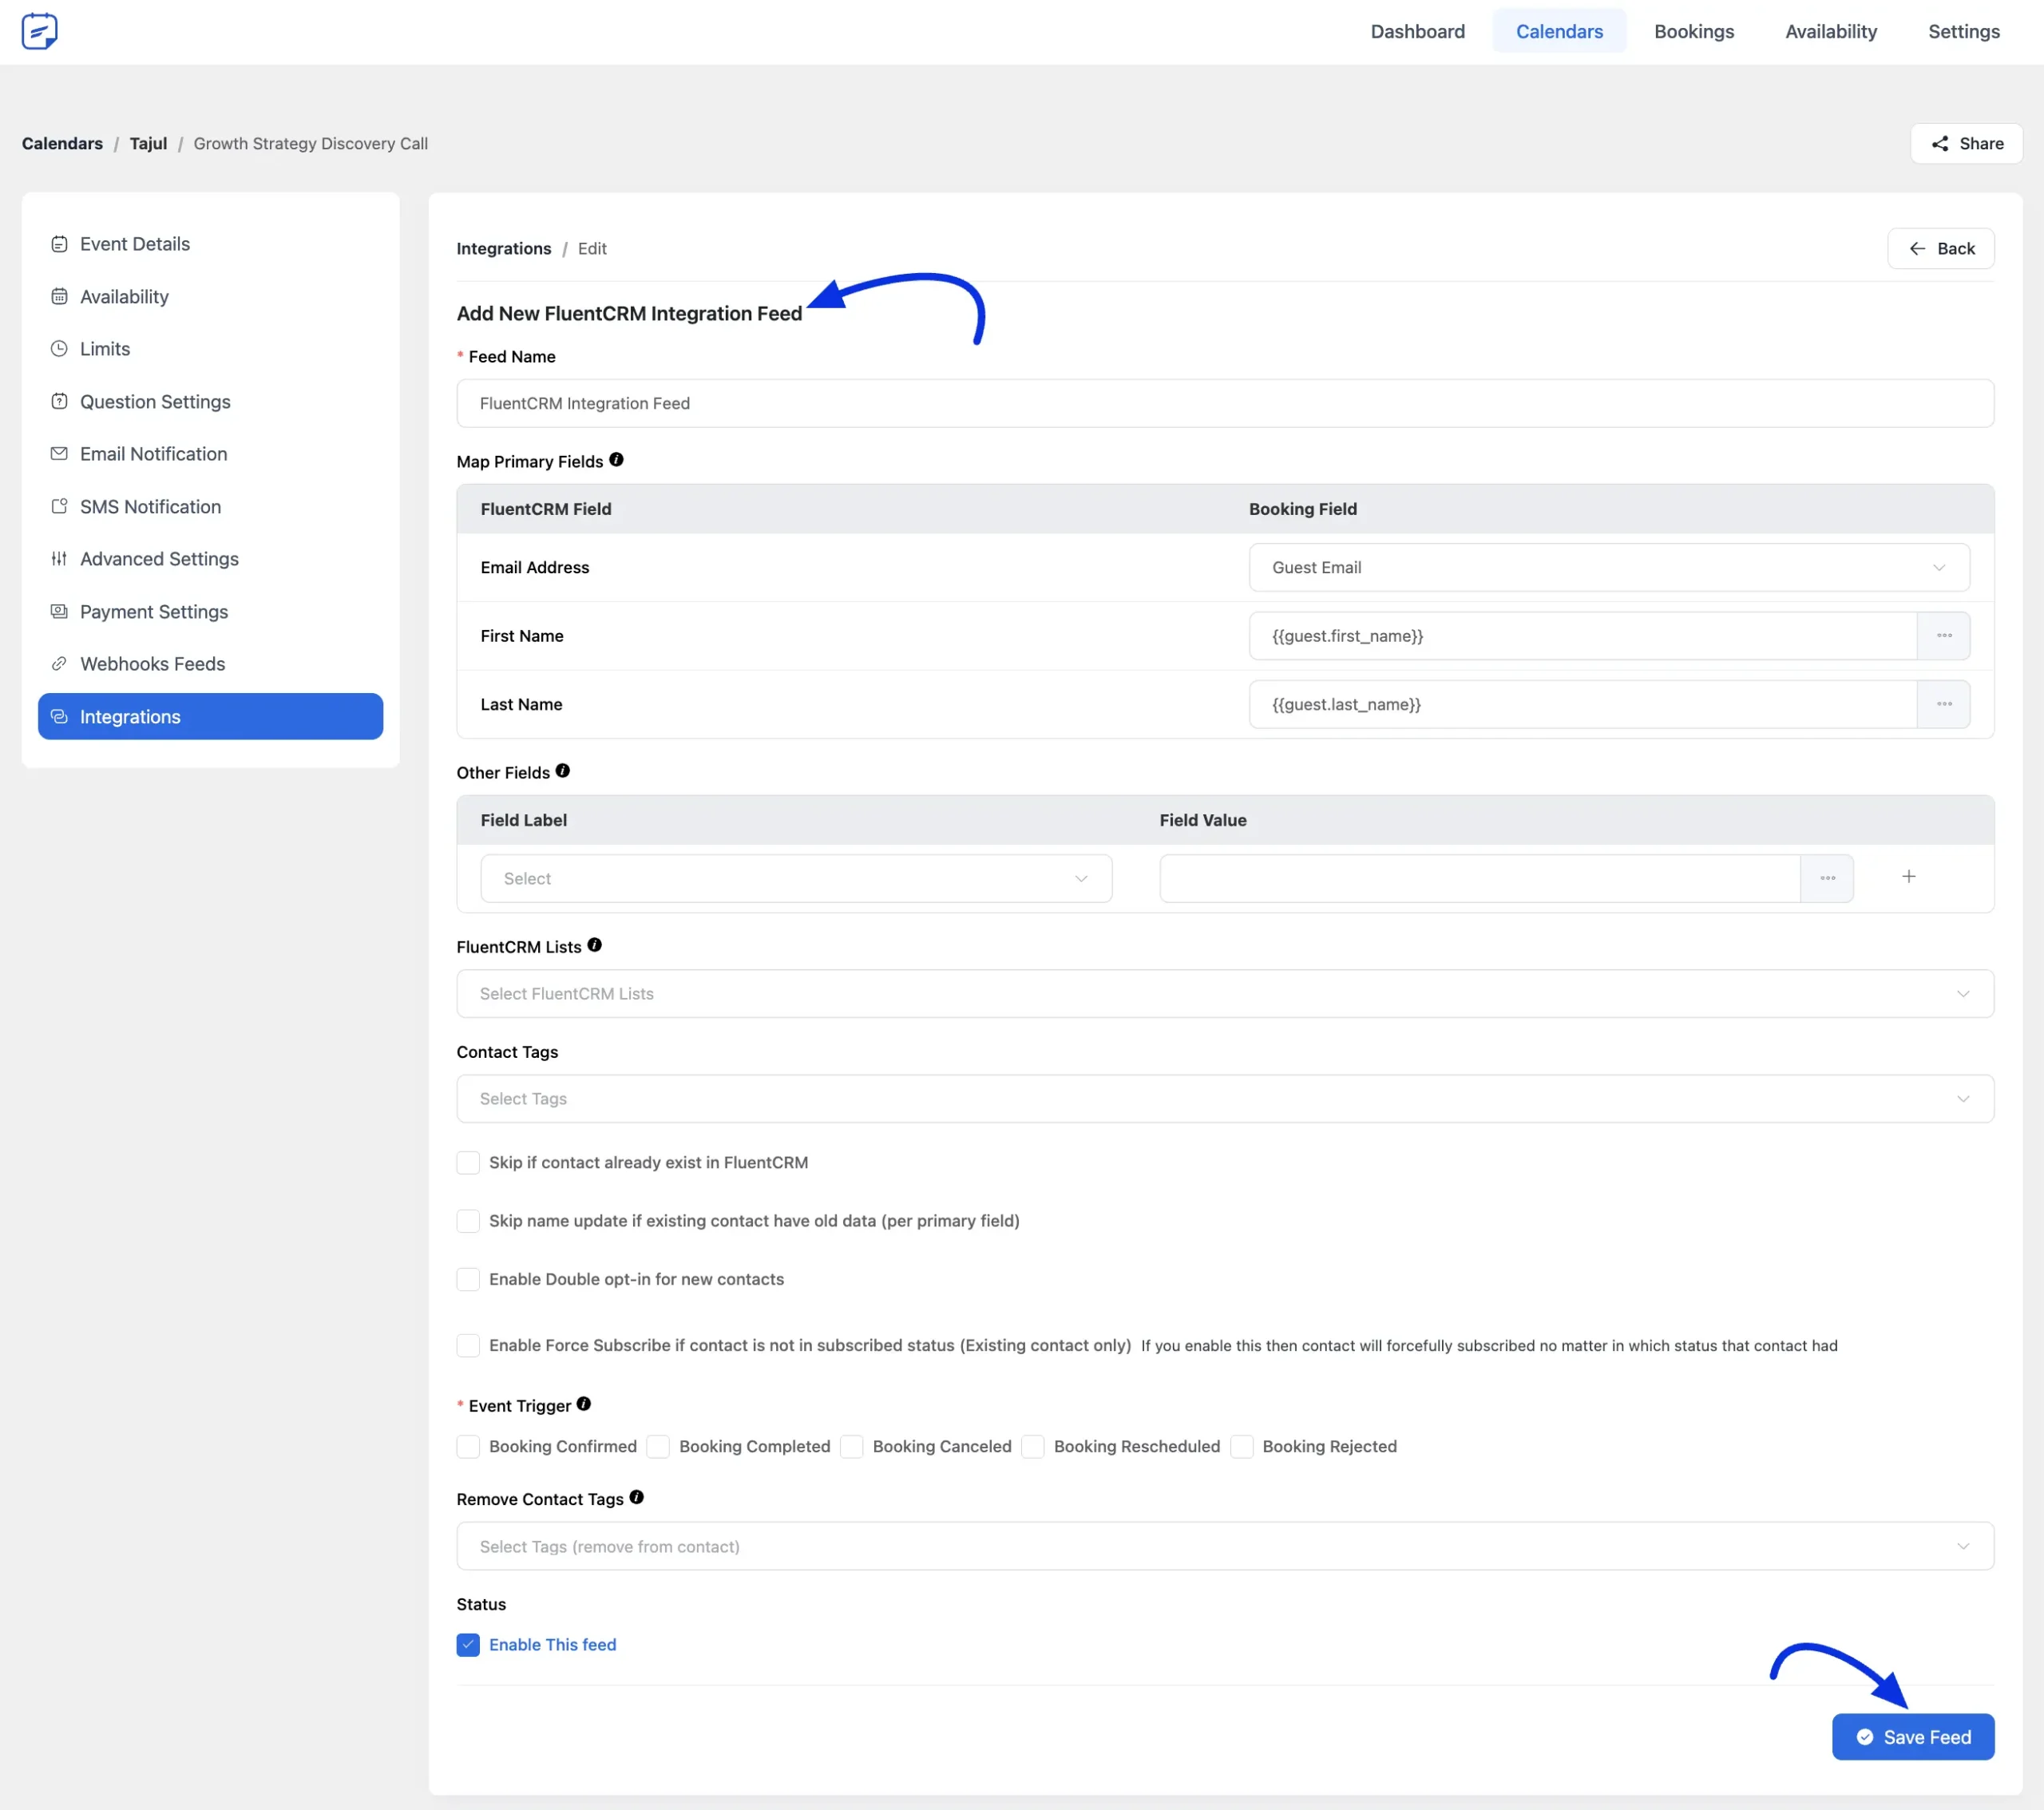Open Webhooks Feeds in sidebar

152,664
